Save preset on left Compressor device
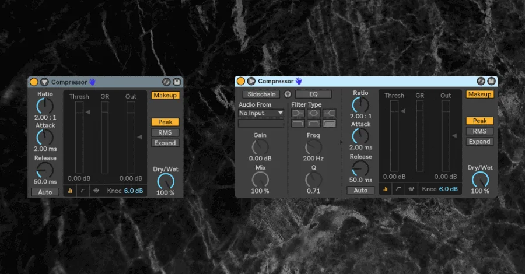 (x=177, y=82)
